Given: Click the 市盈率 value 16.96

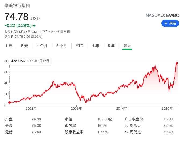Looking at the screenshot, I should [x=102, y=126].
